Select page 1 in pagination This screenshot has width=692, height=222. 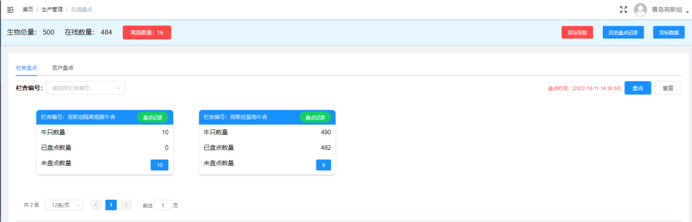pyautogui.click(x=111, y=205)
